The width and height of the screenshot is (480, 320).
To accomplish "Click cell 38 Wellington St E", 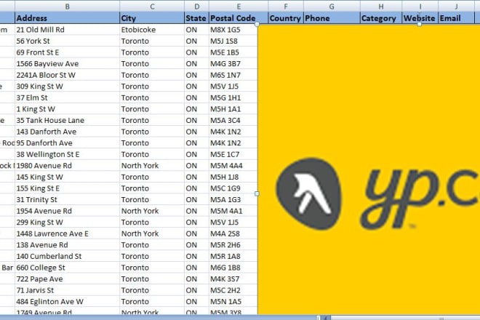I will pos(67,154).
